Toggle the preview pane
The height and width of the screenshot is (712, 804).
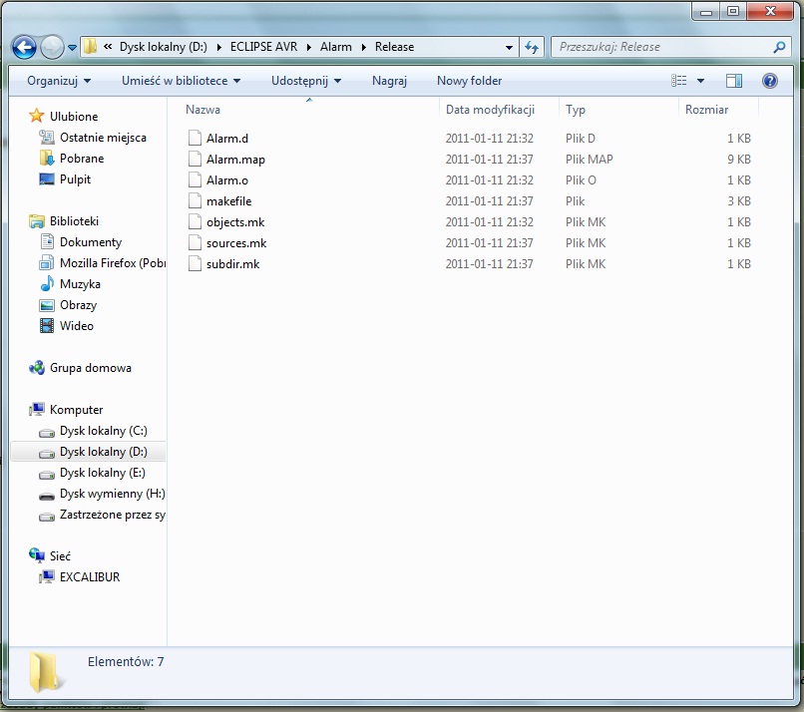pos(734,81)
